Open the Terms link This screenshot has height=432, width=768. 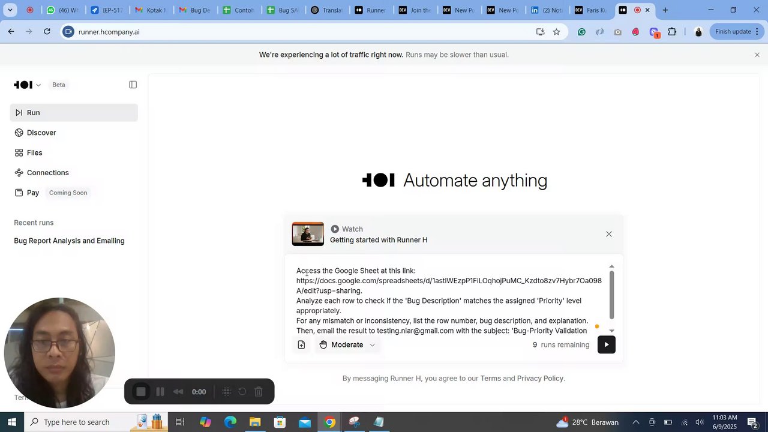click(x=490, y=379)
